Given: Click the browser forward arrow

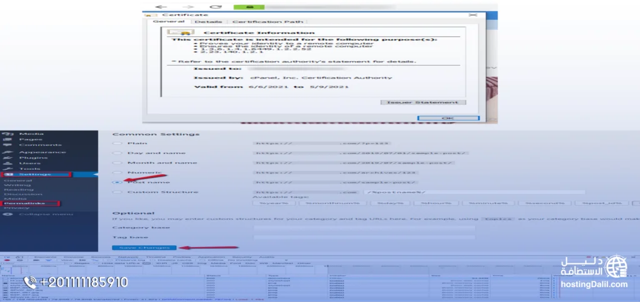Looking at the screenshot, I should [x=188, y=7].
